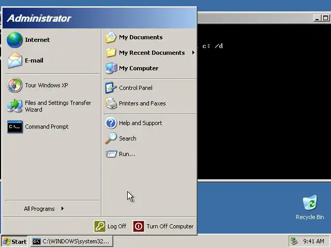Click the Help and Support question mark icon
Image resolution: width=331 pixels, height=248 pixels.
[x=111, y=123]
